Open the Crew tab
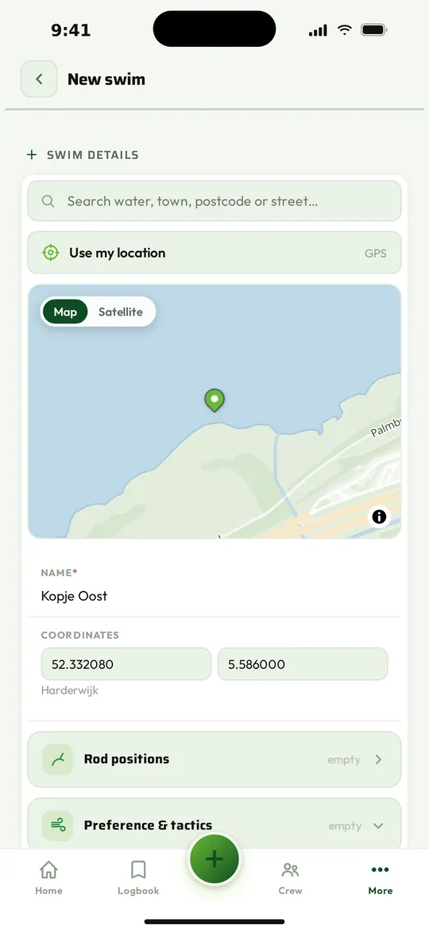The width and height of the screenshot is (429, 932). [291, 879]
